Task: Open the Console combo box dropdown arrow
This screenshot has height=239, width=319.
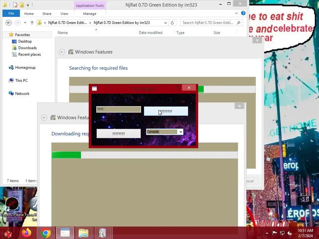Action: (x=181, y=132)
